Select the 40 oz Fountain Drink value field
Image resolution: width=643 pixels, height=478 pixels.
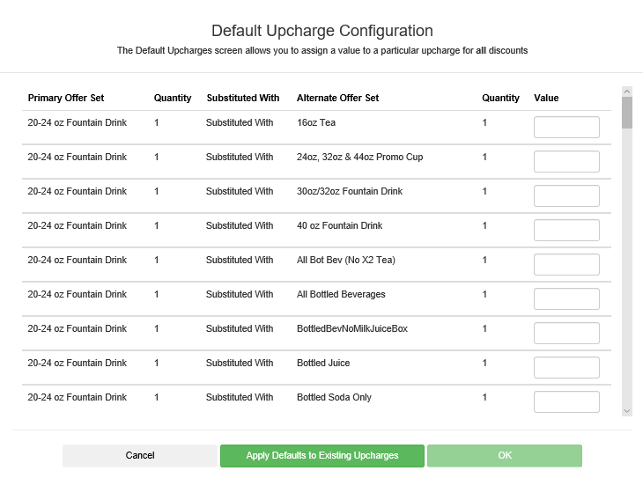566,231
